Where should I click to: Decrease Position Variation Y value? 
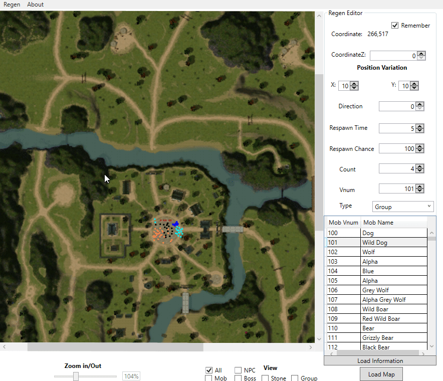point(414,88)
